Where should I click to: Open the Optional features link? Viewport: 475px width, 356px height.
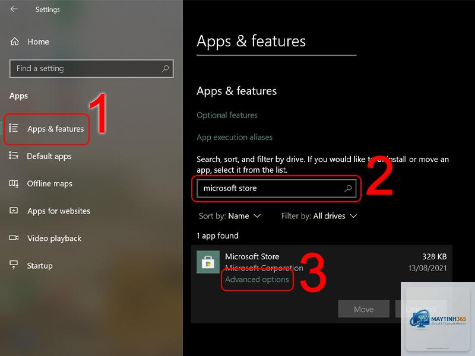click(227, 115)
